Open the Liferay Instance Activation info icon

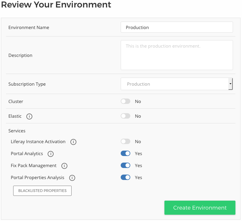click(73, 142)
